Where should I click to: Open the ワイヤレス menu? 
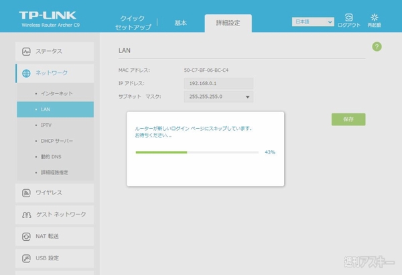point(55,192)
